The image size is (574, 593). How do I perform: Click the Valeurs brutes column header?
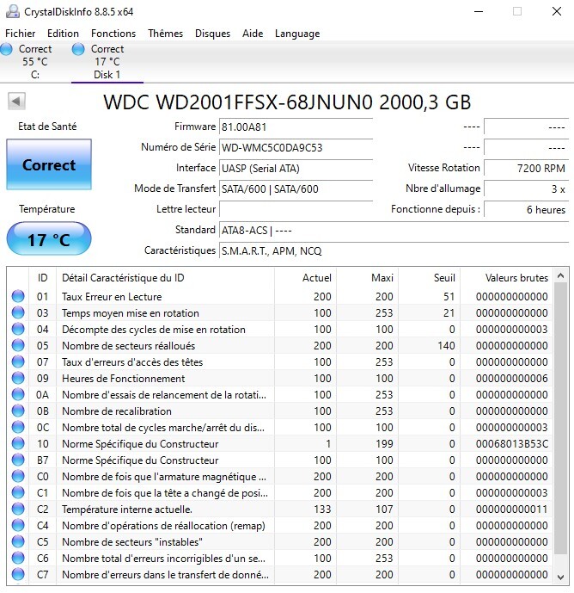(x=516, y=278)
